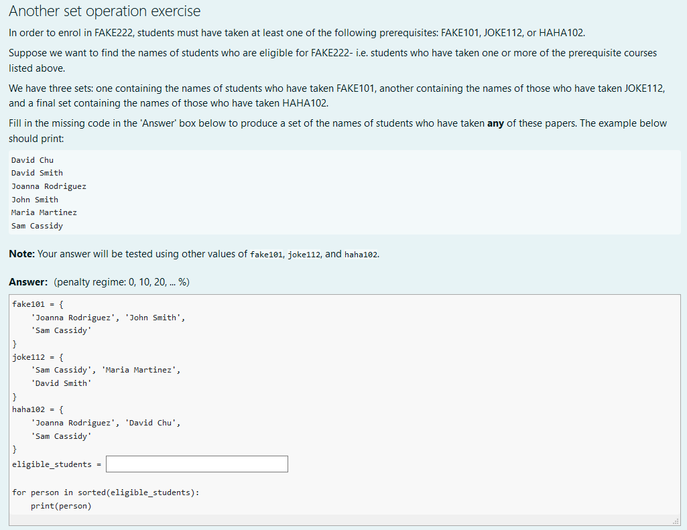Click the 'haha102 = {' code line

[x=38, y=409]
